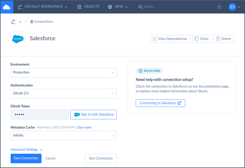Open the Metadata Cache dropdown
The width and height of the screenshot is (245, 168).
[x=63, y=135]
